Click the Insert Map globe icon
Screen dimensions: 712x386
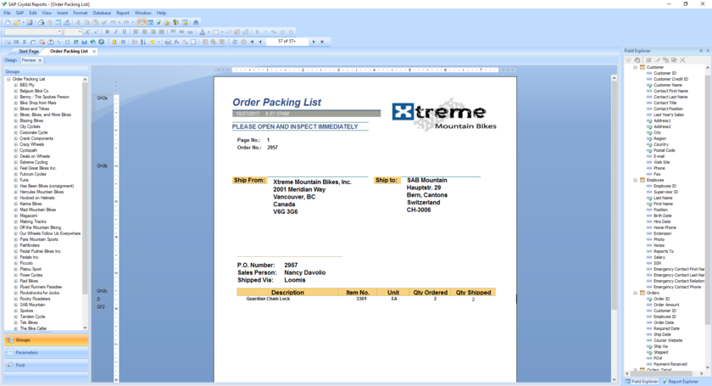point(93,42)
